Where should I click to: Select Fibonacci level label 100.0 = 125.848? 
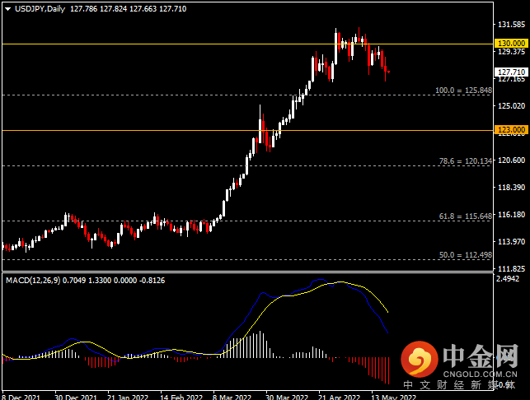coord(463,91)
